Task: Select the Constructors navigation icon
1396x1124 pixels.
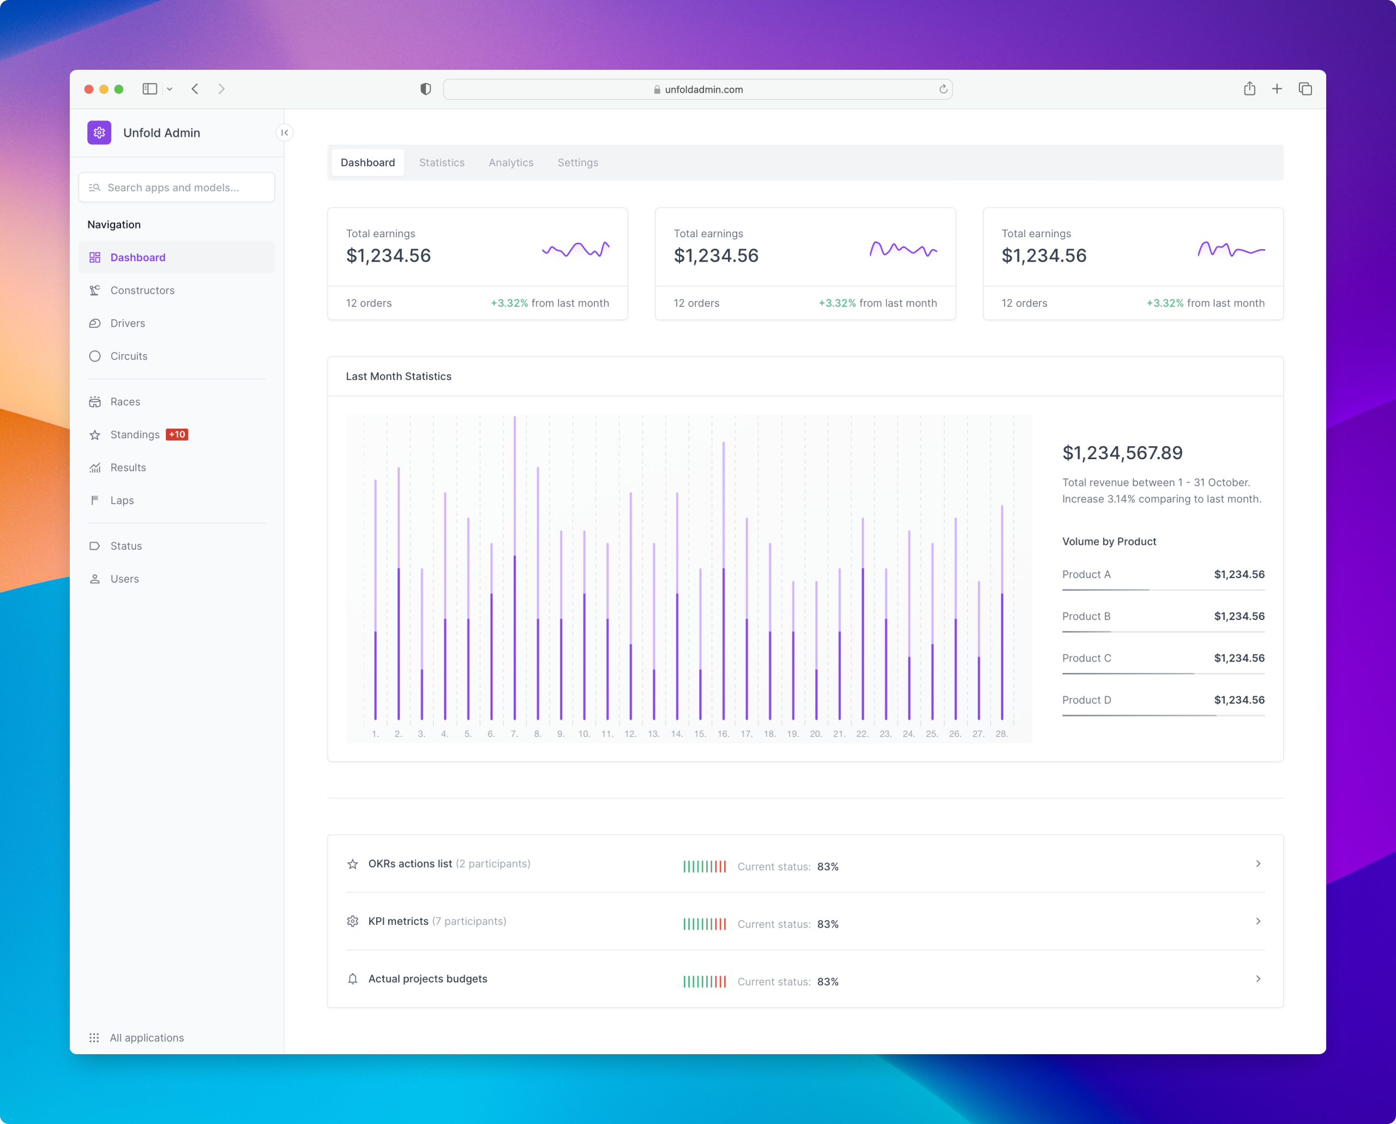Action: pos(95,290)
